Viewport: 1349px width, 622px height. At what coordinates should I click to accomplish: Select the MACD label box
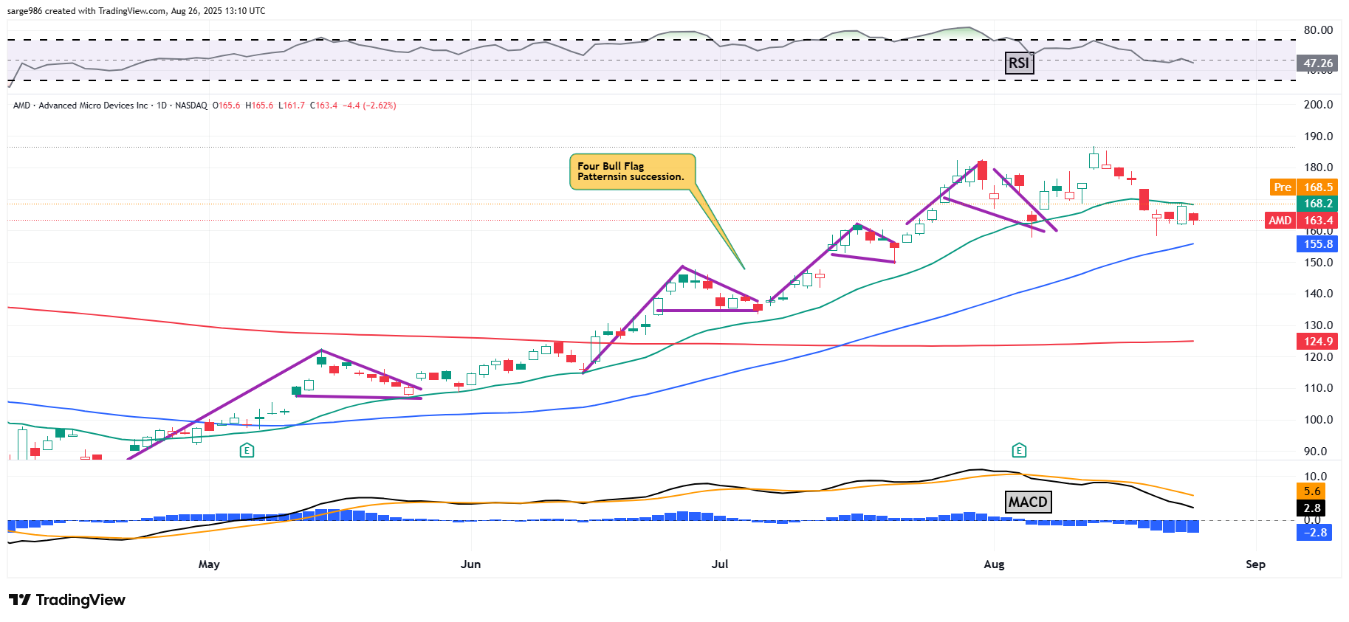click(1028, 502)
